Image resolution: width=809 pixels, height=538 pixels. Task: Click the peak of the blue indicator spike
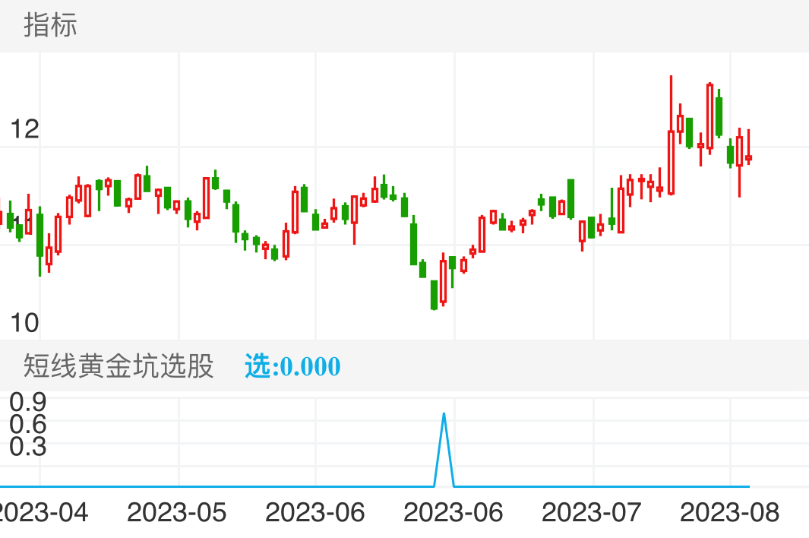pos(444,414)
